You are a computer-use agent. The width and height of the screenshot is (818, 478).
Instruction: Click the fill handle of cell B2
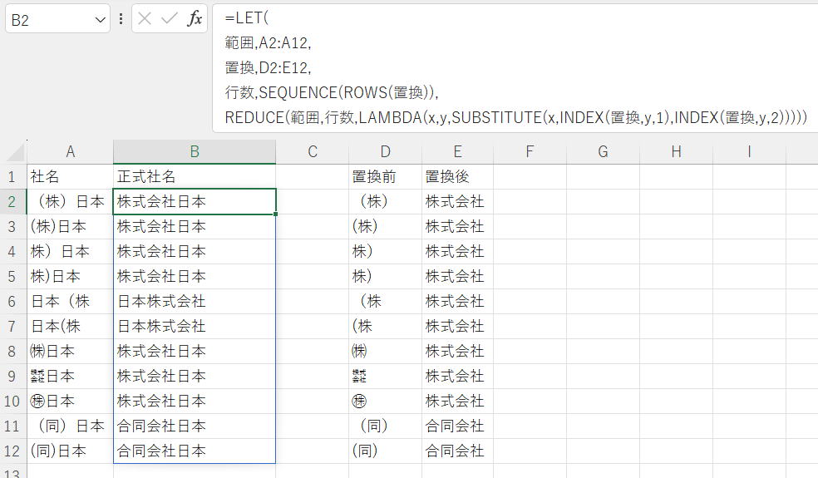coord(275,214)
